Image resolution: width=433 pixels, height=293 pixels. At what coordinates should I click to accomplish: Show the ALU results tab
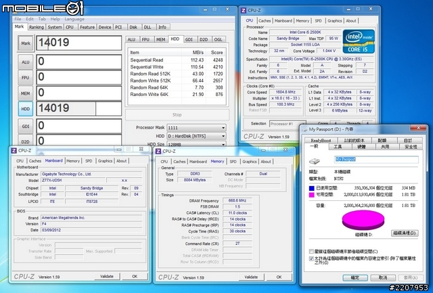(x=131, y=39)
